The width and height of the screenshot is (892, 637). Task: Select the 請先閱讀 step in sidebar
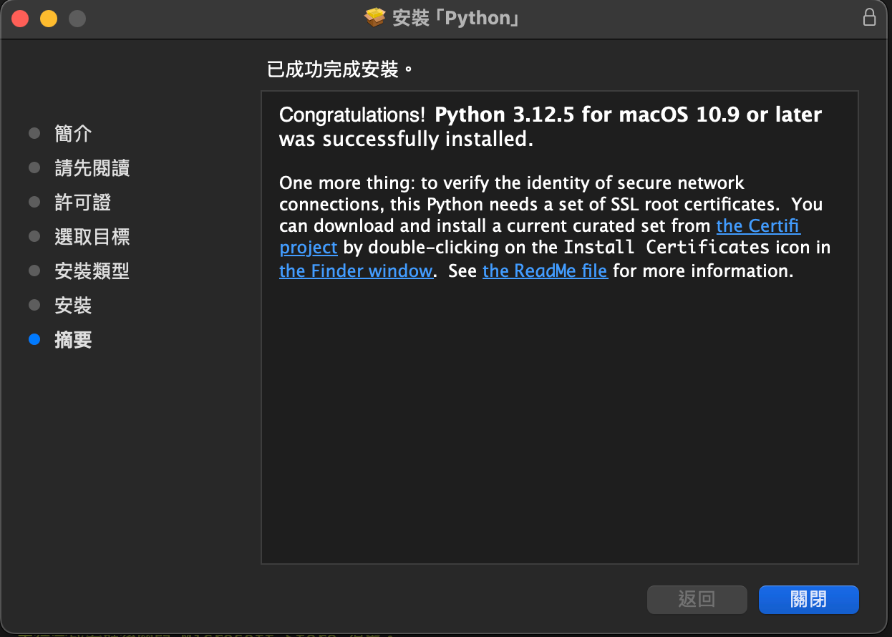pos(92,168)
